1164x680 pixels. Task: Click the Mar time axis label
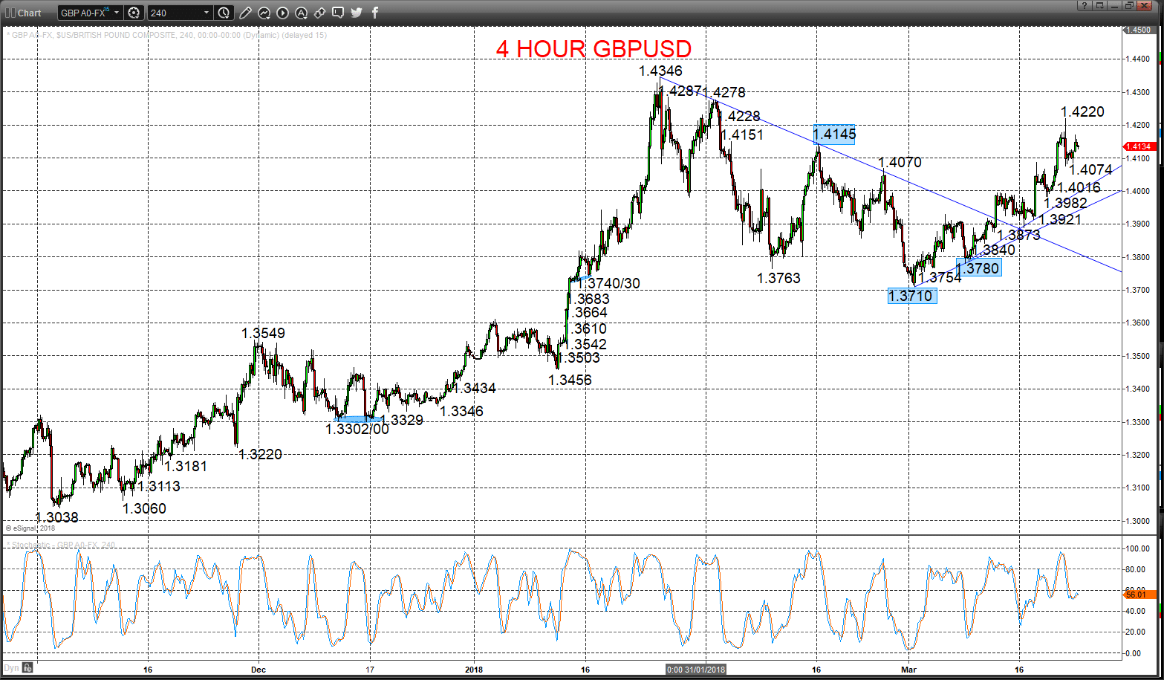(x=908, y=669)
